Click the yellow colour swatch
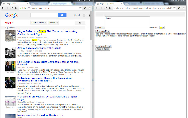Viewport: 188px width, 118px height. tap(161, 27)
